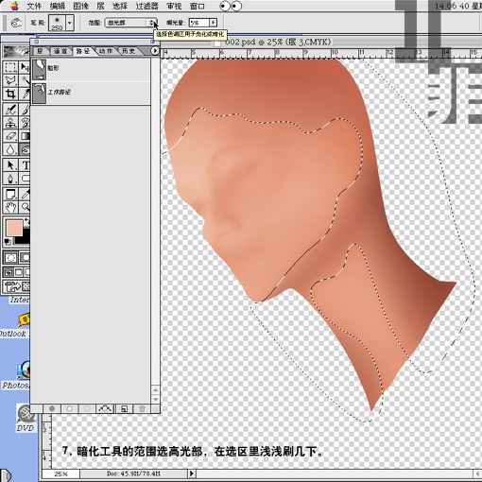
Task: Choose the Lasso tool
Action: 10,80
